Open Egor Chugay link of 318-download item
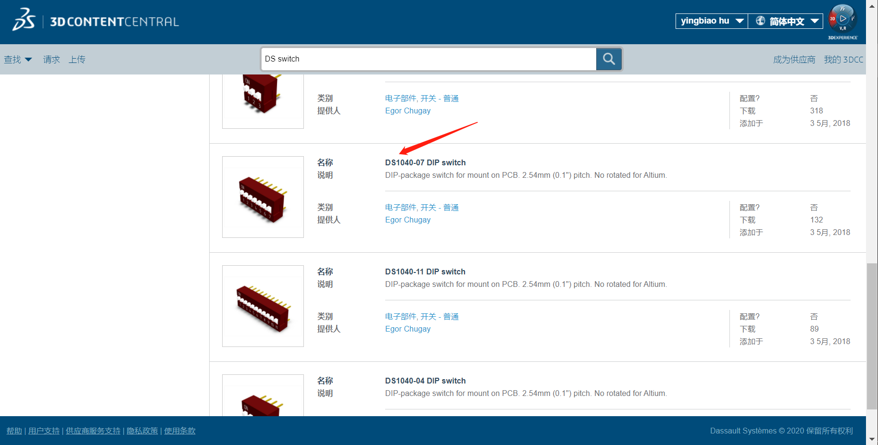This screenshot has height=445, width=878. [x=408, y=111]
